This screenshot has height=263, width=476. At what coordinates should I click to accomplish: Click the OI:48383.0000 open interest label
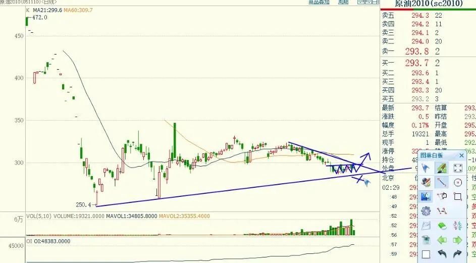52,241
